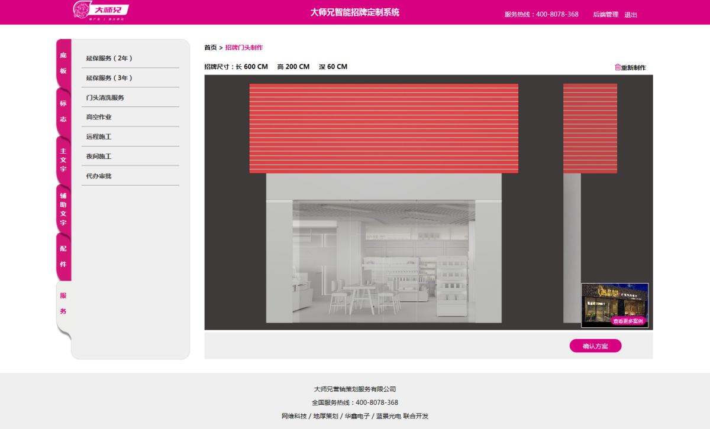Select 门头清洗服务 from service list

click(x=105, y=97)
